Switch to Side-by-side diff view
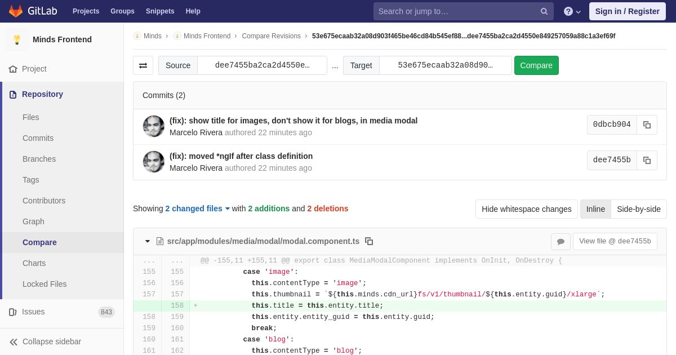The height and width of the screenshot is (355, 676). (639, 209)
